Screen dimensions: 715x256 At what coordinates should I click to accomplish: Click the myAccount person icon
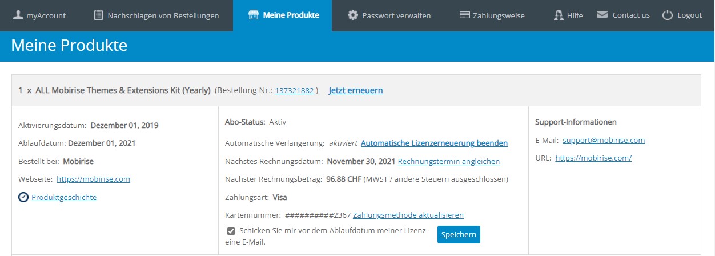pos(18,15)
